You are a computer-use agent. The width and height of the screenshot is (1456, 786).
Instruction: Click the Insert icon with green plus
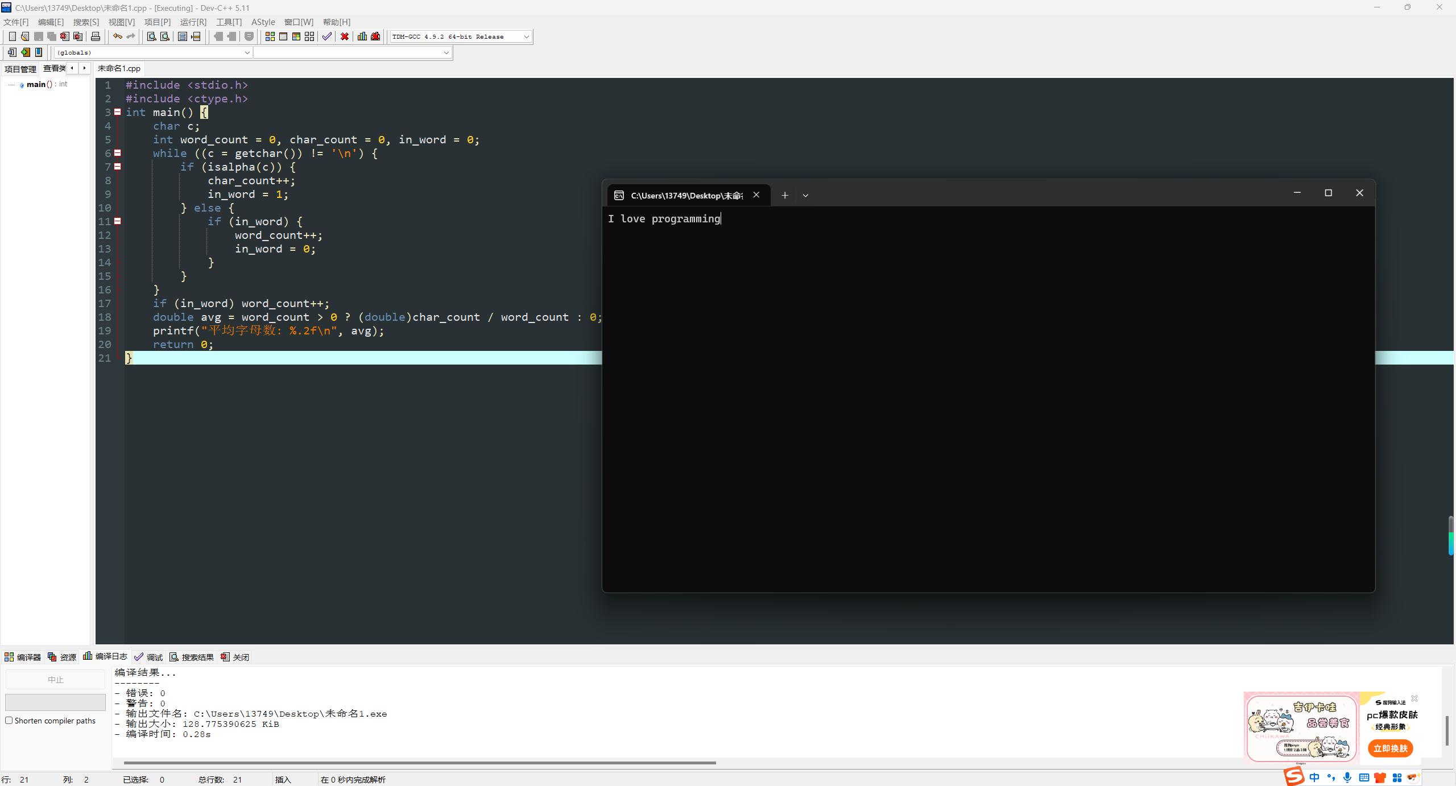click(x=26, y=52)
